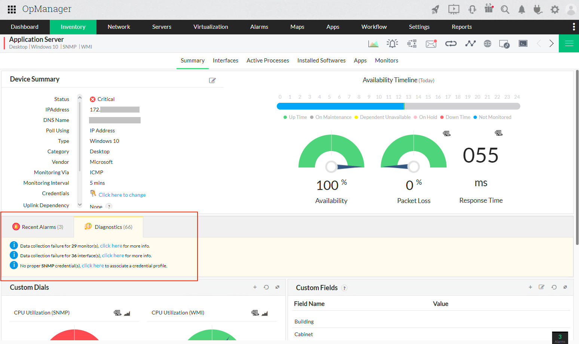This screenshot has width=579, height=344.
Task: Open the apps grid launcher beside OpManager
Action: (x=12, y=9)
